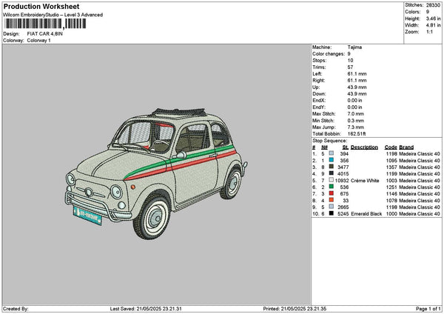444x314 pixels.
Task: Click stitch count '356' in stop row 2
Action: point(344,161)
